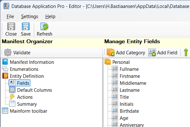Select the Birthdate field entry
The height and width of the screenshot is (127, 190).
130,111
